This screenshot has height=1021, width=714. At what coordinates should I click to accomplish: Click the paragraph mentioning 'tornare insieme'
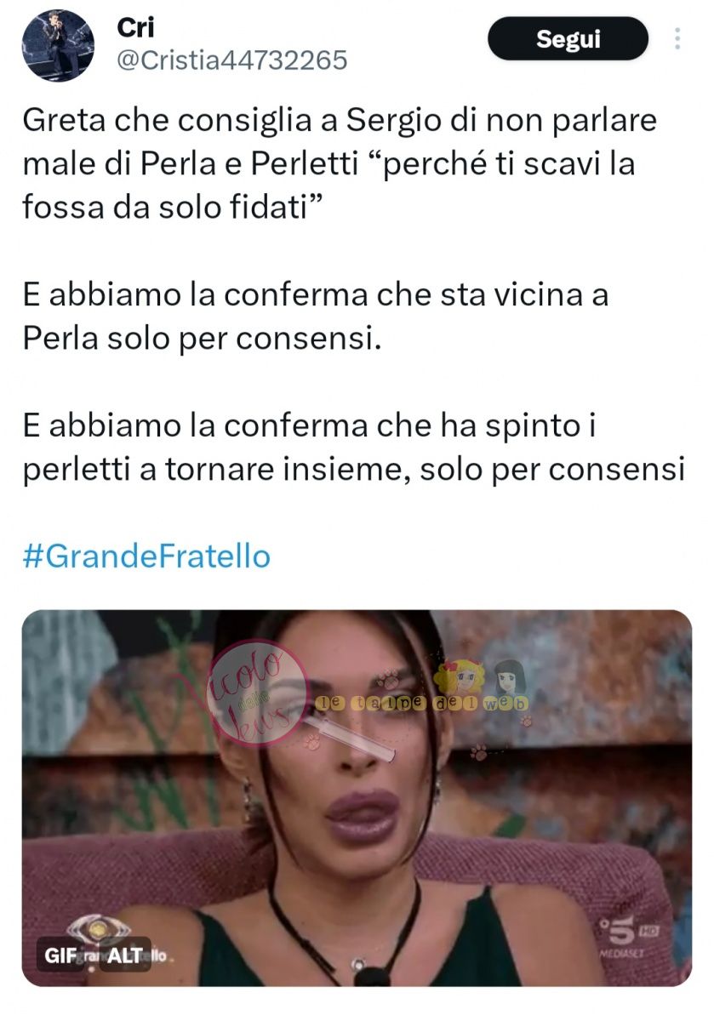click(354, 448)
